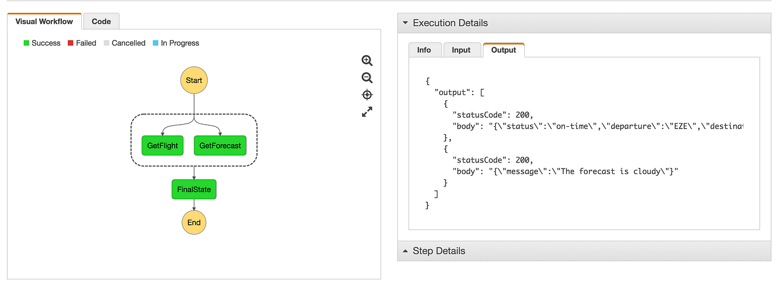This screenshot has width=780, height=296.
Task: Zoom in on the workflow graph
Action: coord(367,61)
